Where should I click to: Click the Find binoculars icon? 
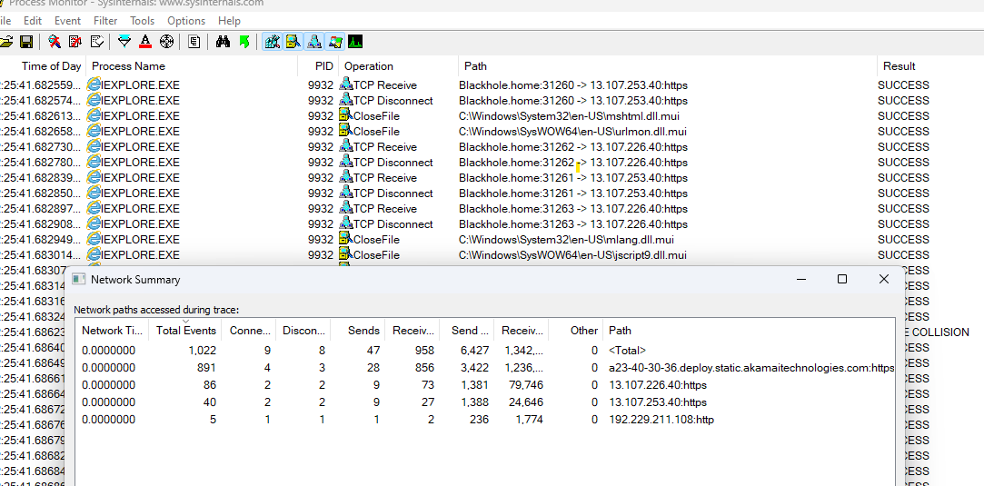click(223, 42)
